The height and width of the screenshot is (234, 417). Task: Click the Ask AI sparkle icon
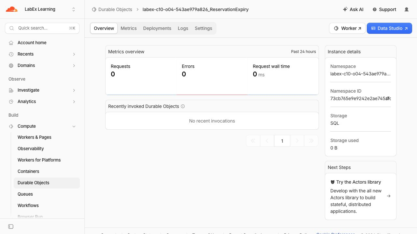(345, 9)
